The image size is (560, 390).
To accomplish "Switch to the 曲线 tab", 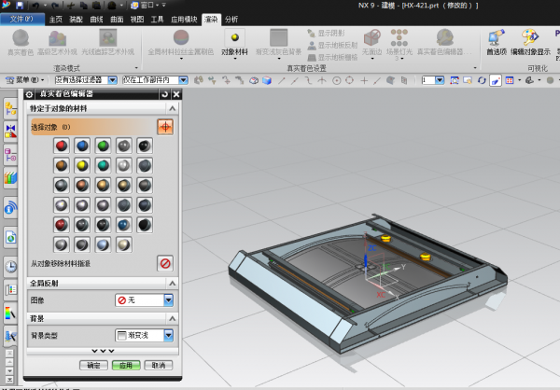I will [x=96, y=20].
